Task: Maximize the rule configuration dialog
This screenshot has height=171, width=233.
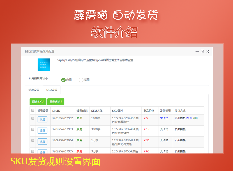Action: pos(202,51)
